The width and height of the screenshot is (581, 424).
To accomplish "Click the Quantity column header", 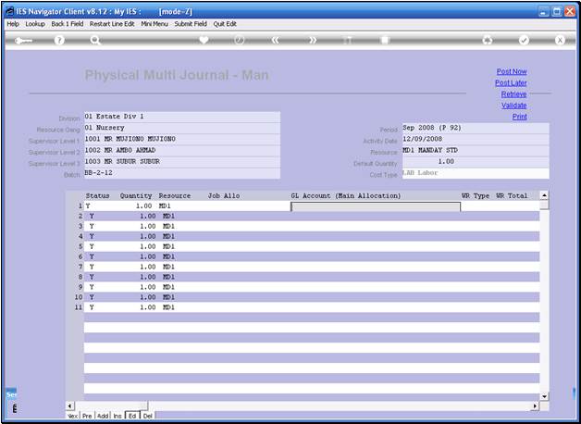I will 136,195.
